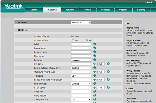Select the Off radio for Account Active
This screenshot has height=103, width=156.
pyautogui.click(x=87, y=40)
